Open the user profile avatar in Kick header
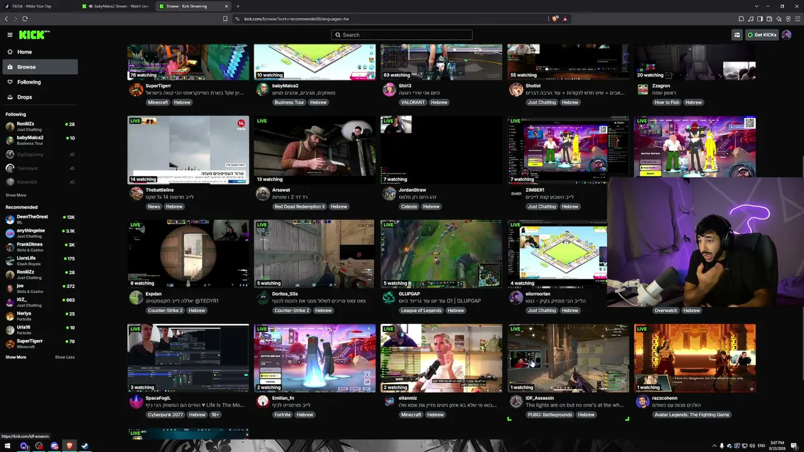Image resolution: width=804 pixels, height=452 pixels. pos(786,35)
